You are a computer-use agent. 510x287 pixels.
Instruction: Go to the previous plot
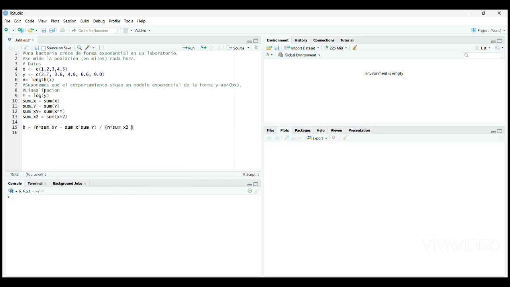click(x=269, y=138)
